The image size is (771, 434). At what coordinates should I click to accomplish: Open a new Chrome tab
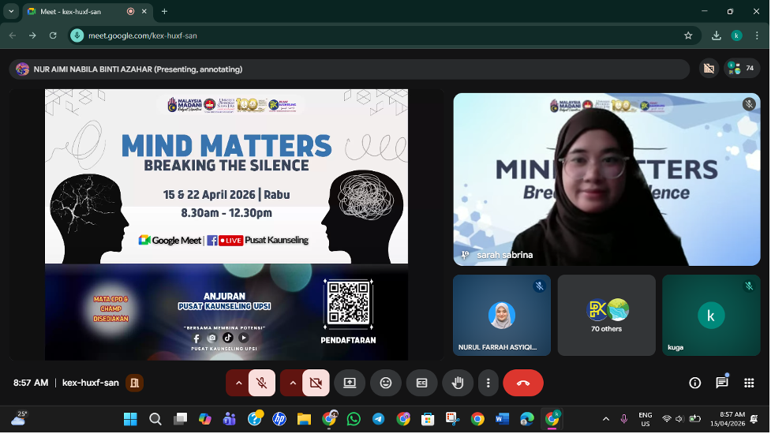[x=164, y=12]
